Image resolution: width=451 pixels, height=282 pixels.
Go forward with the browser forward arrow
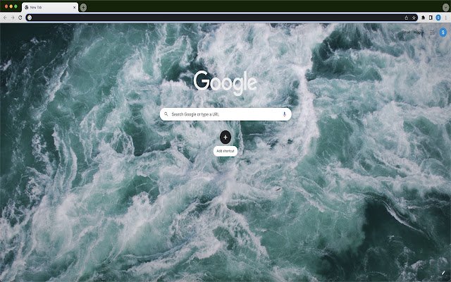(x=13, y=18)
